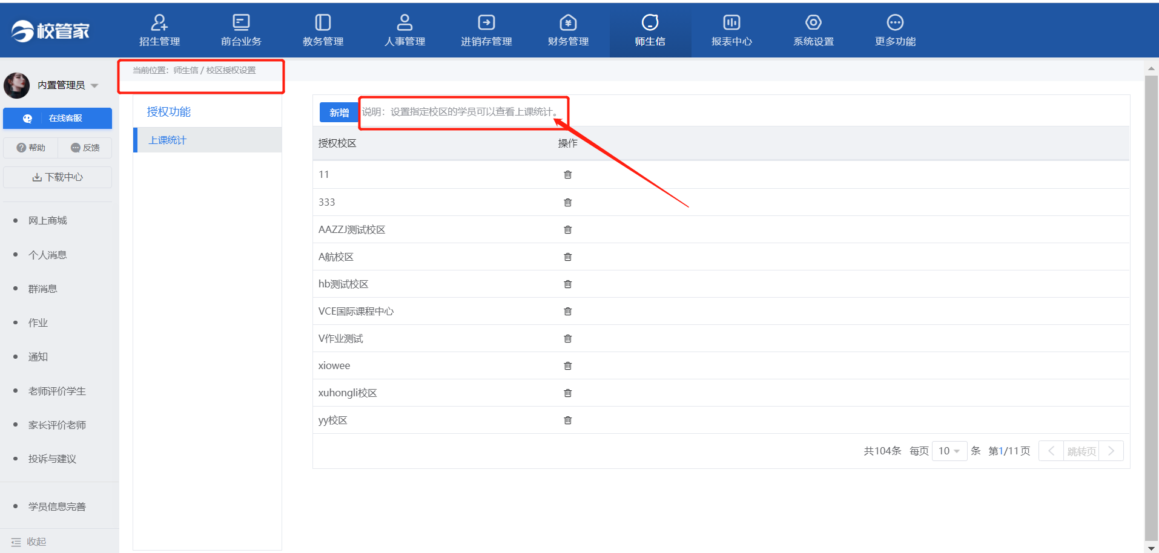Screen dimensions: 1159x553
Task: Open 在线客服 chat
Action: (58, 118)
